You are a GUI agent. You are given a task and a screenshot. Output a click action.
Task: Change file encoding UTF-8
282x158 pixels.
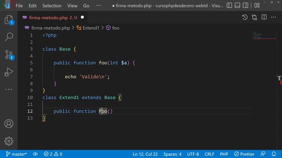click(x=193, y=154)
